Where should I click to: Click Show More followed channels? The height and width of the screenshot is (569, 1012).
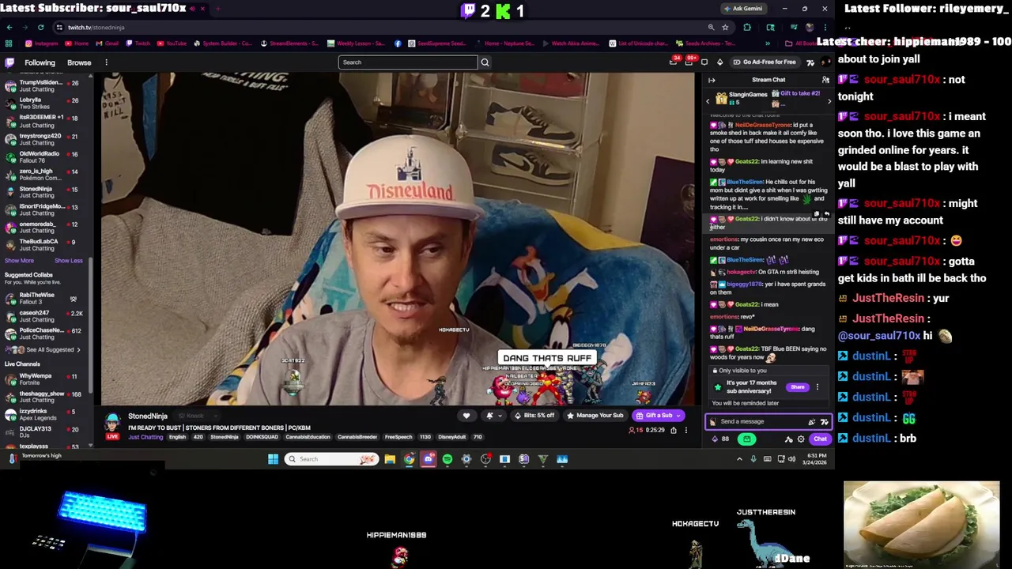[x=19, y=261]
